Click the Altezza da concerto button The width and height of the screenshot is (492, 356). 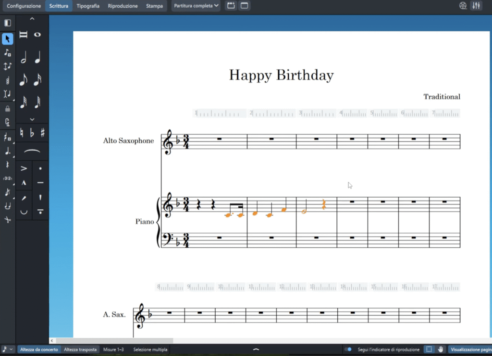(x=39, y=349)
